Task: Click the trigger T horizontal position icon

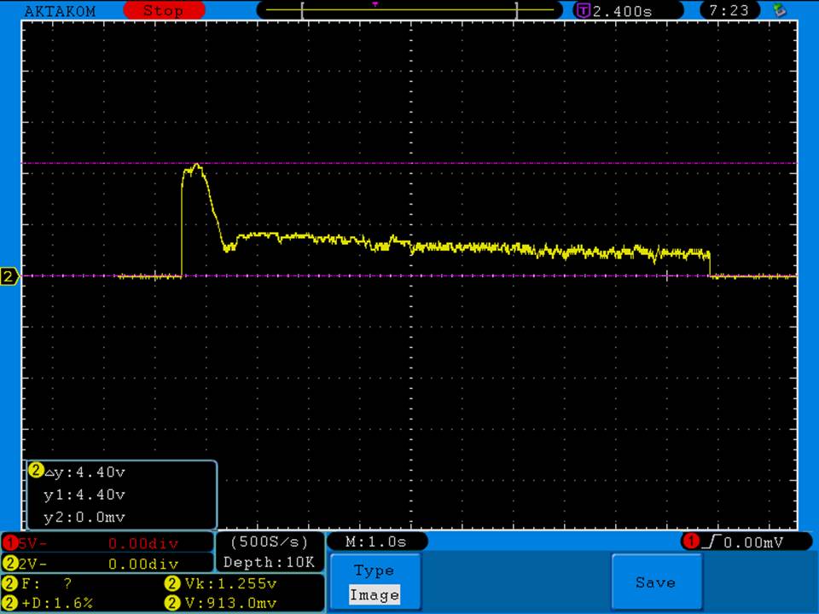Action: [x=584, y=11]
